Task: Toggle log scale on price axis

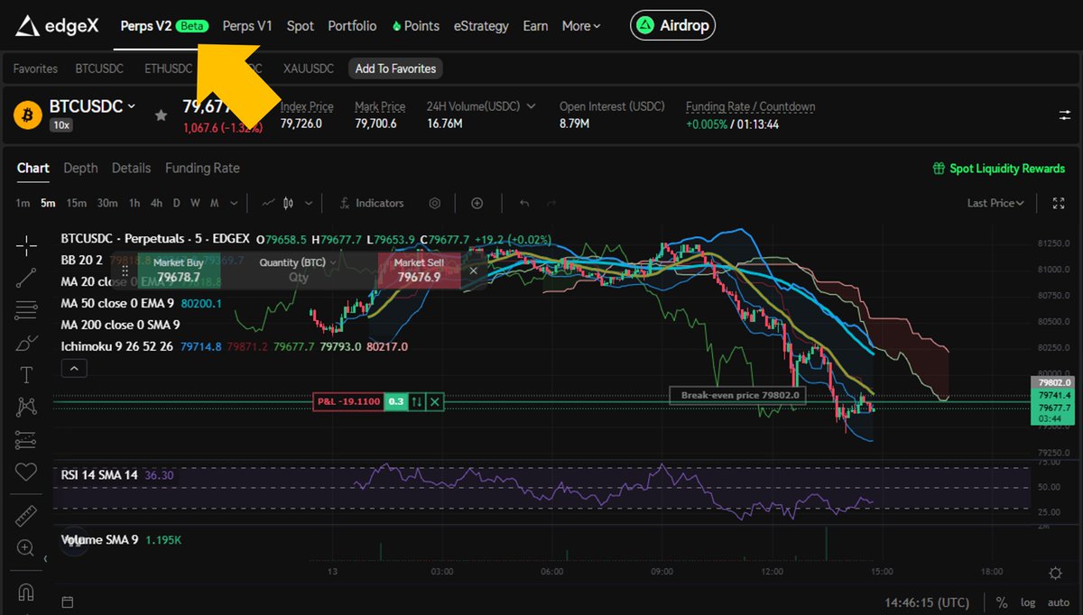Action: click(x=1028, y=602)
